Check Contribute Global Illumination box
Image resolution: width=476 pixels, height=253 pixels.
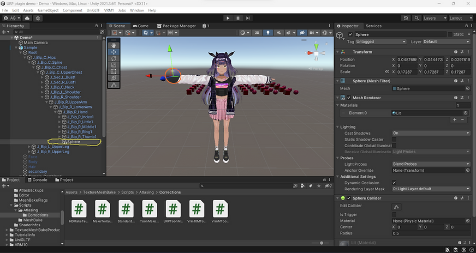(394, 146)
